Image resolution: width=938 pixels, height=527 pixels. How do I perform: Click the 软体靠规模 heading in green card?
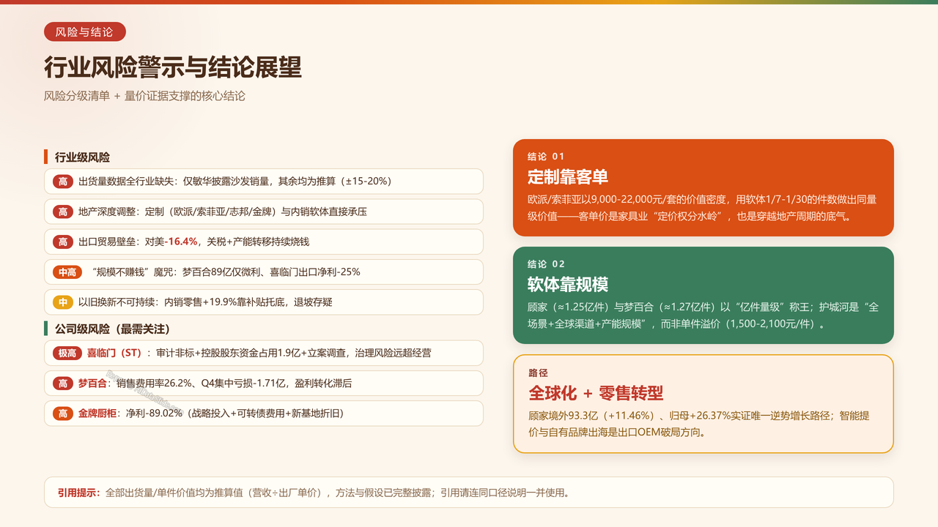(568, 285)
